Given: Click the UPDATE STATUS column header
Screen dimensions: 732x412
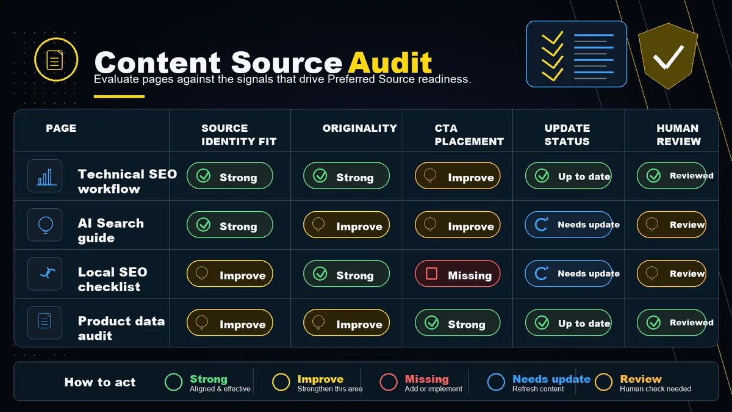Looking at the screenshot, I should (x=567, y=135).
